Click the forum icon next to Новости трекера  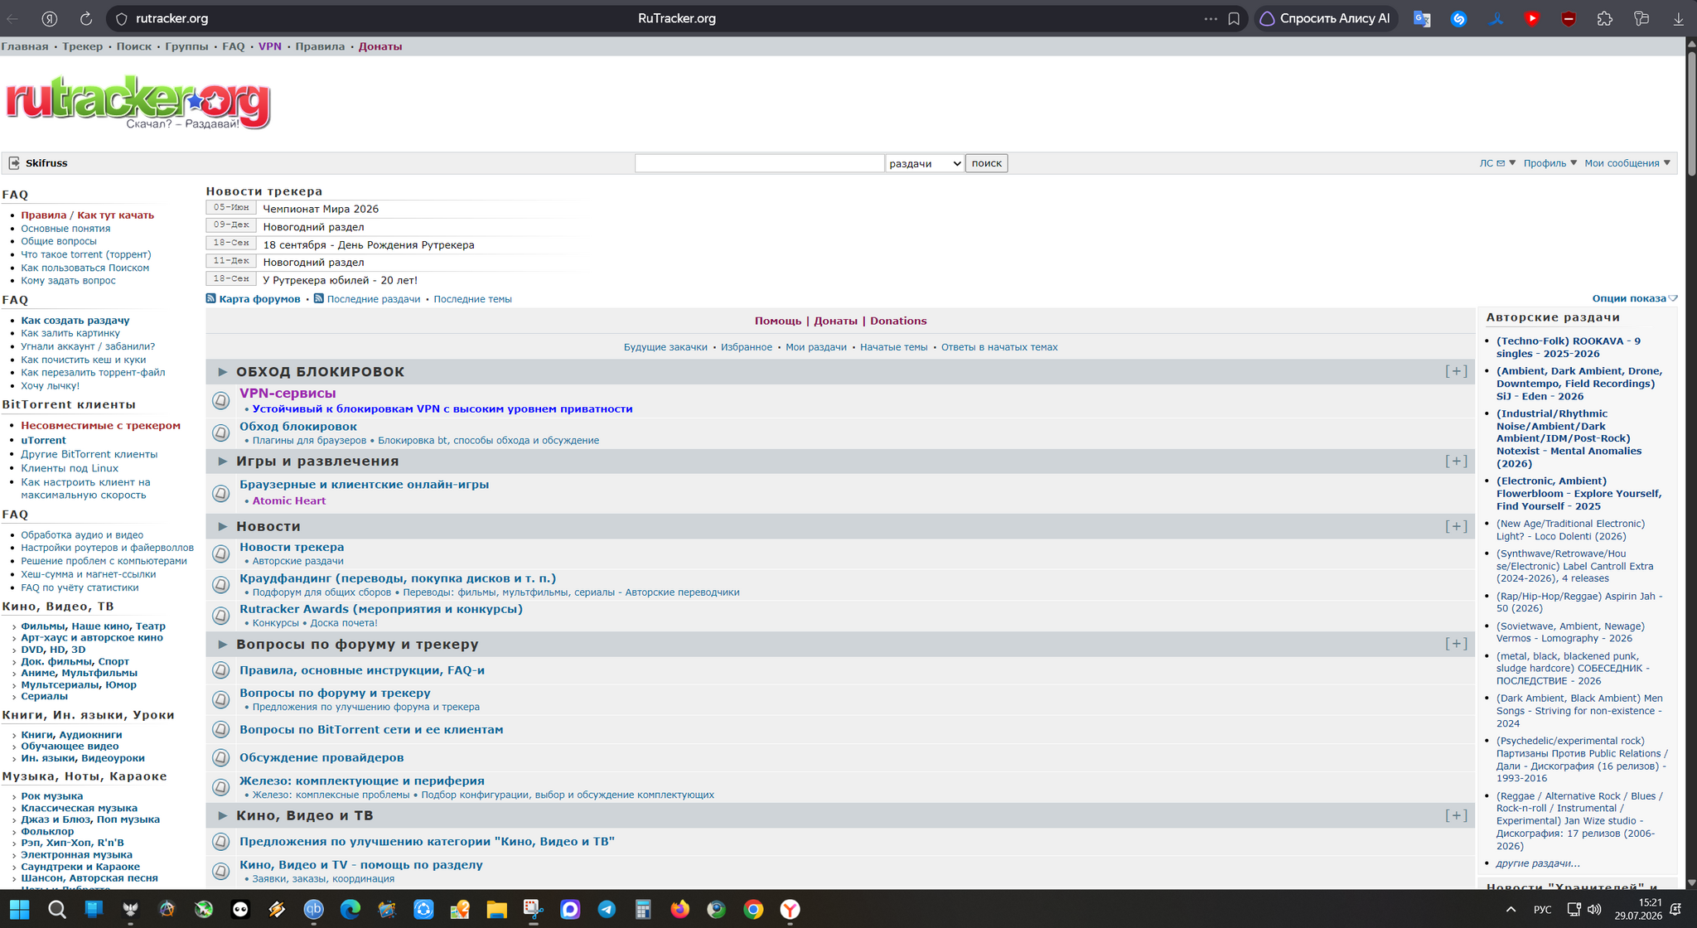220,553
